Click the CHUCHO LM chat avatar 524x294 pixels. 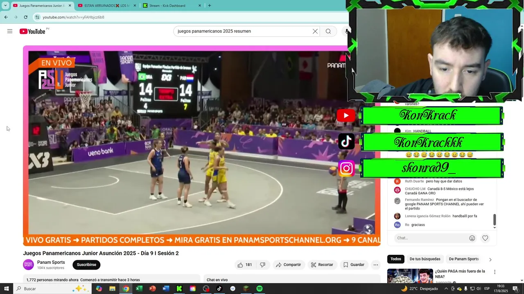point(397,190)
